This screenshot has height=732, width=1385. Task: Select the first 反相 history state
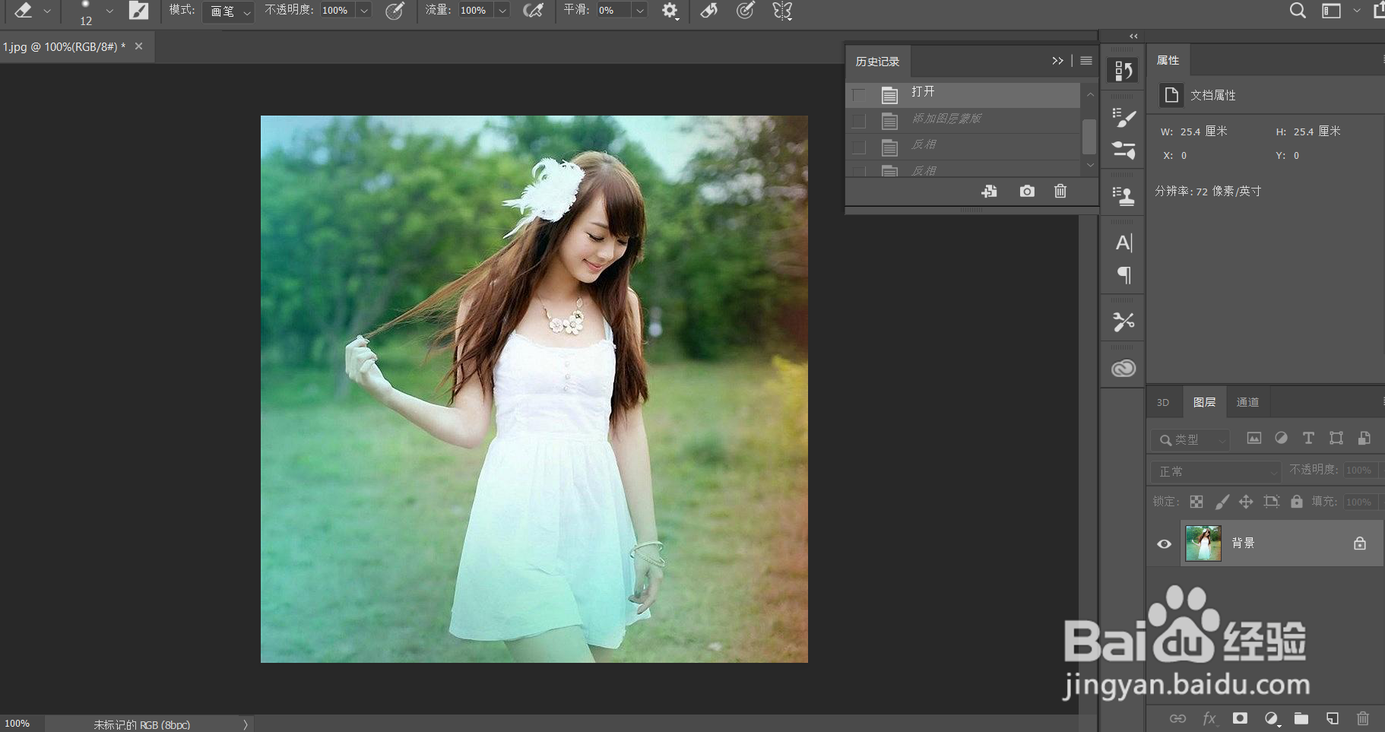pyautogui.click(x=962, y=146)
